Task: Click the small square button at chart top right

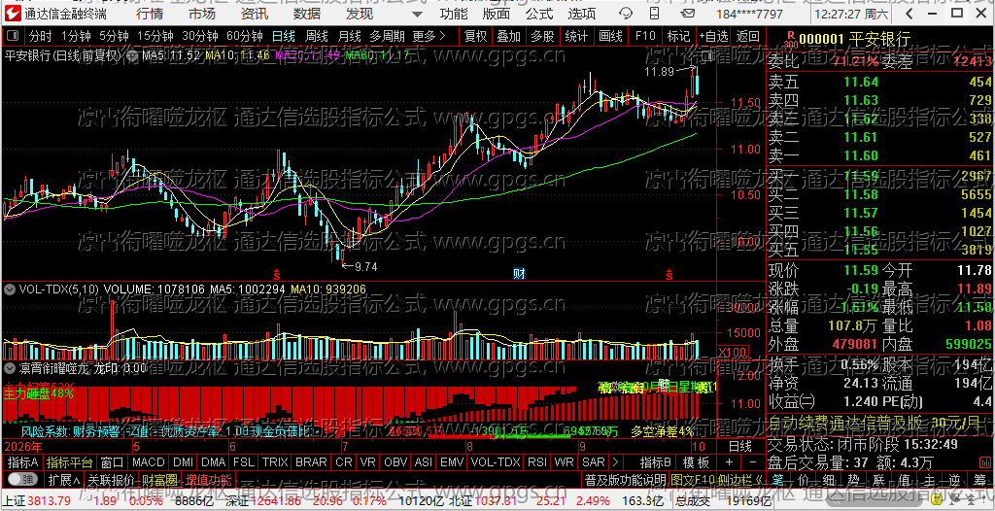Action: pyautogui.click(x=708, y=55)
